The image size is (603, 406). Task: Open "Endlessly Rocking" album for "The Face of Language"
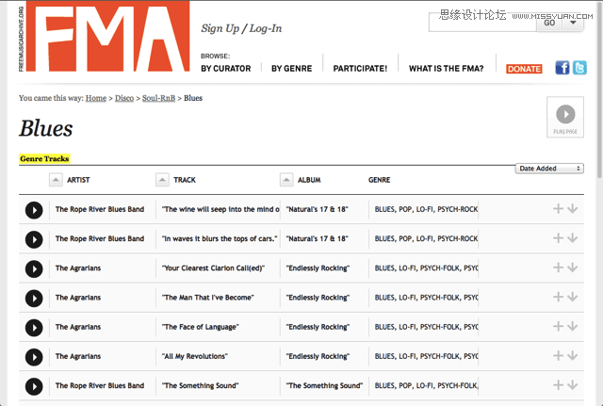pos(318,327)
